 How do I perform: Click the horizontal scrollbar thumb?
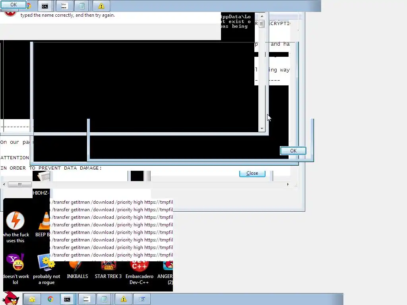pos(20,184)
